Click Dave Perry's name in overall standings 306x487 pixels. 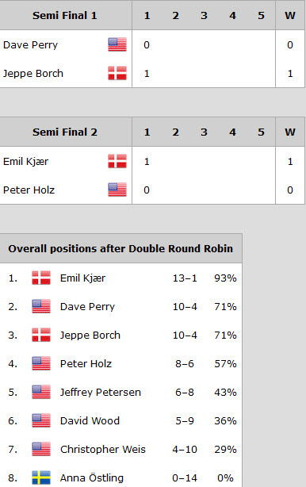(x=87, y=307)
